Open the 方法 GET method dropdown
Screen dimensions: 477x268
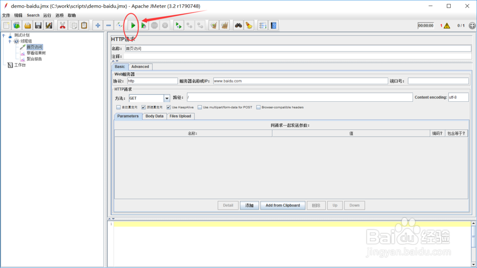click(x=166, y=99)
